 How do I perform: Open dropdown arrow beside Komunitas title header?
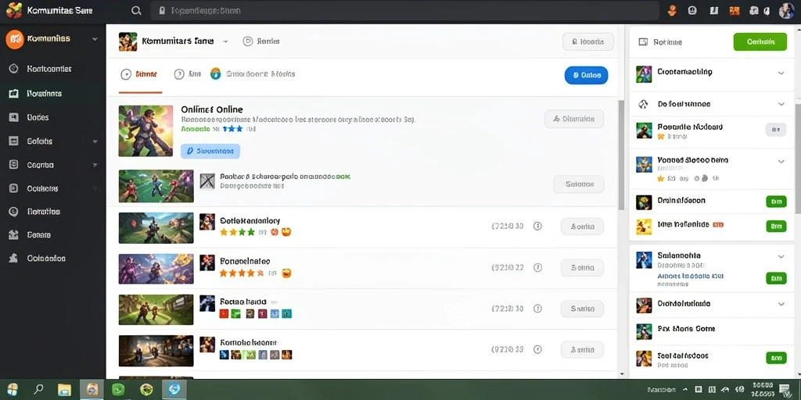click(225, 41)
